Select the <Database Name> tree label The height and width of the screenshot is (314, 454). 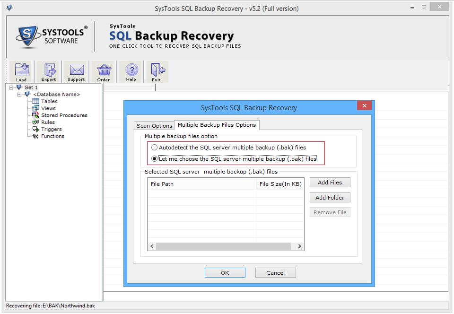click(x=56, y=95)
